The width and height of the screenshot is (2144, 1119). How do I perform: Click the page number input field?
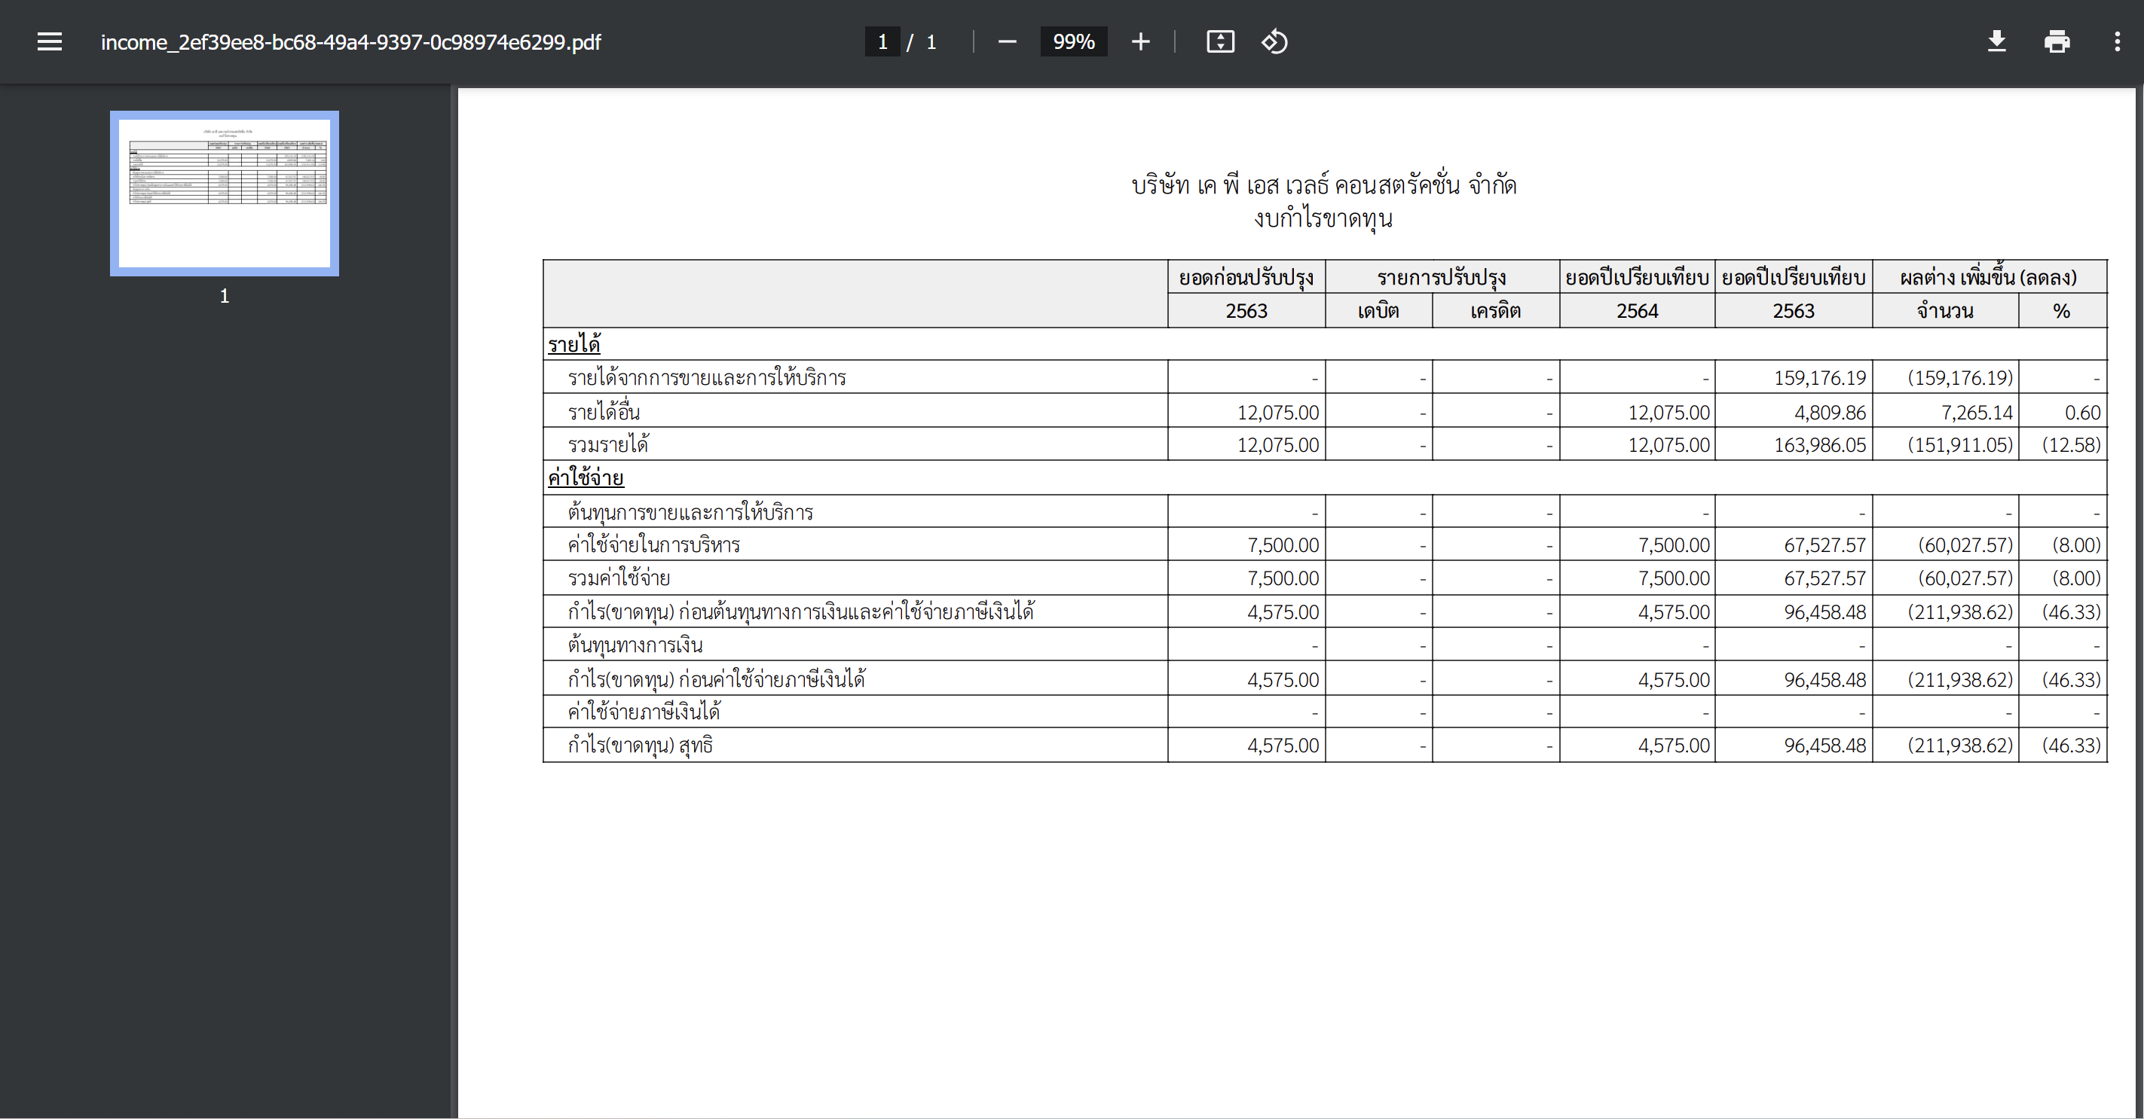coord(882,41)
